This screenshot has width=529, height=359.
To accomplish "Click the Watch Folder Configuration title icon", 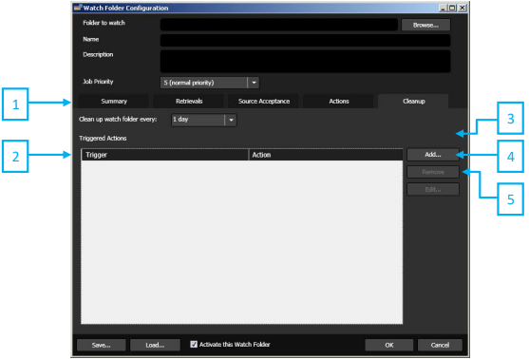I will point(78,8).
